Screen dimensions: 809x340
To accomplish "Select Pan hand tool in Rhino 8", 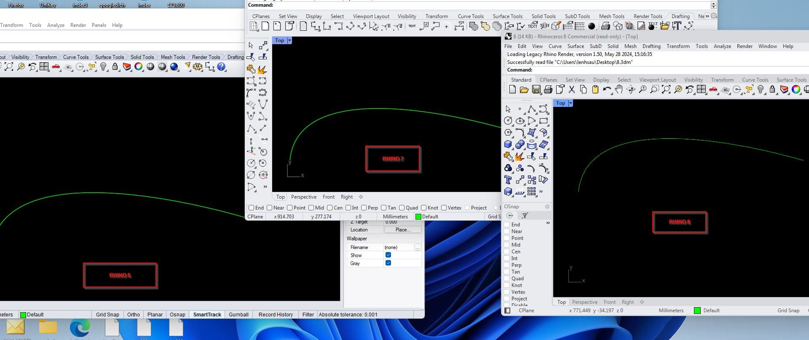I will pyautogui.click(x=619, y=89).
